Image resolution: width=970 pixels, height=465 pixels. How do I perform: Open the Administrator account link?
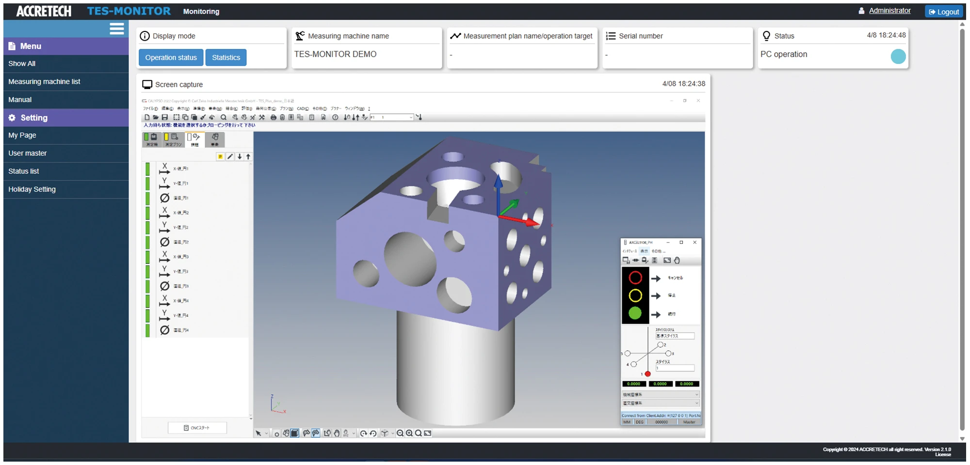[x=889, y=11]
